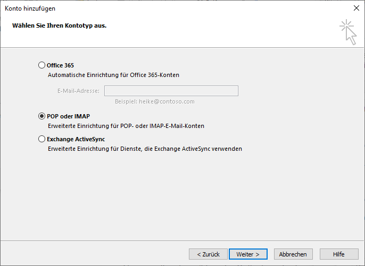Click the example text heike@contoso.com

pyautogui.click(x=155, y=101)
